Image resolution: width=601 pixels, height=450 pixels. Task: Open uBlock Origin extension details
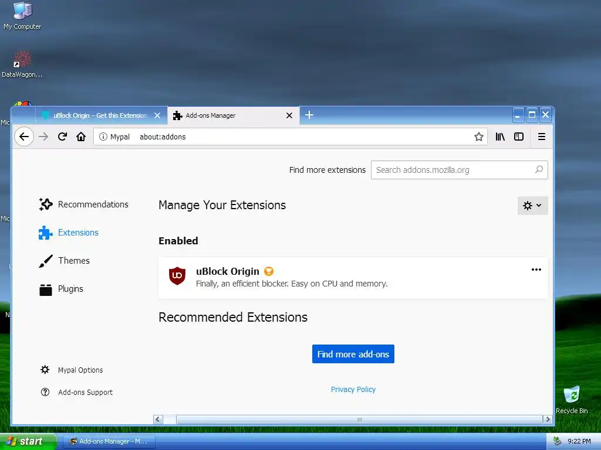click(353, 278)
